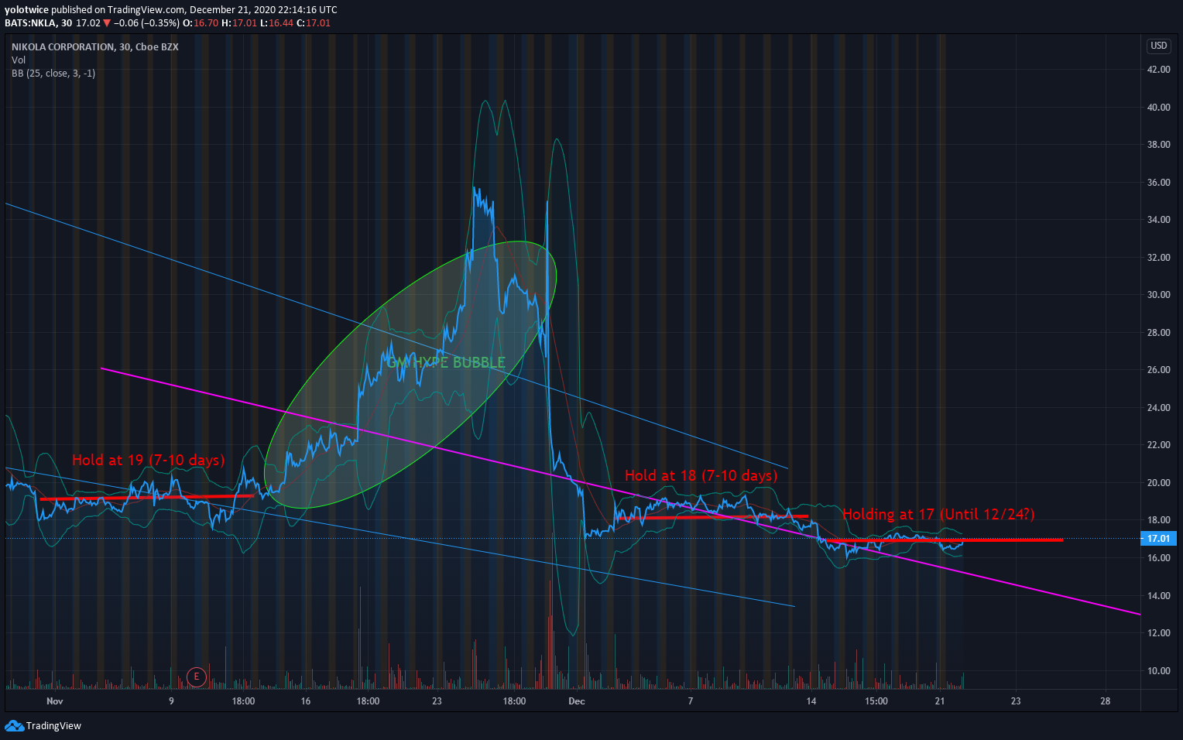This screenshot has width=1183, height=740.
Task: Click the 10.00 price axis label
Action: pyautogui.click(x=1158, y=671)
